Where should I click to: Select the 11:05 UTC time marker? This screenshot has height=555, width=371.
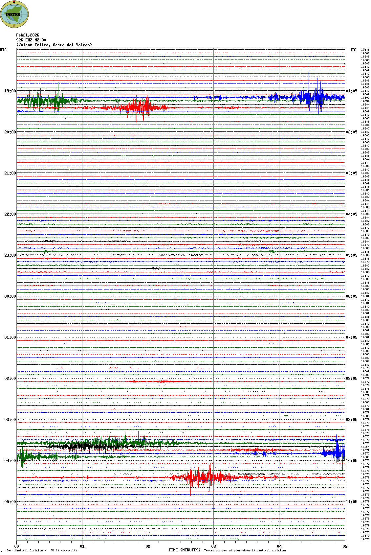pos(351,502)
